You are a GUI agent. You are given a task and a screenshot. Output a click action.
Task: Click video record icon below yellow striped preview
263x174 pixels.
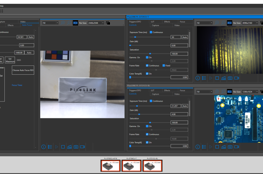[237, 78]
